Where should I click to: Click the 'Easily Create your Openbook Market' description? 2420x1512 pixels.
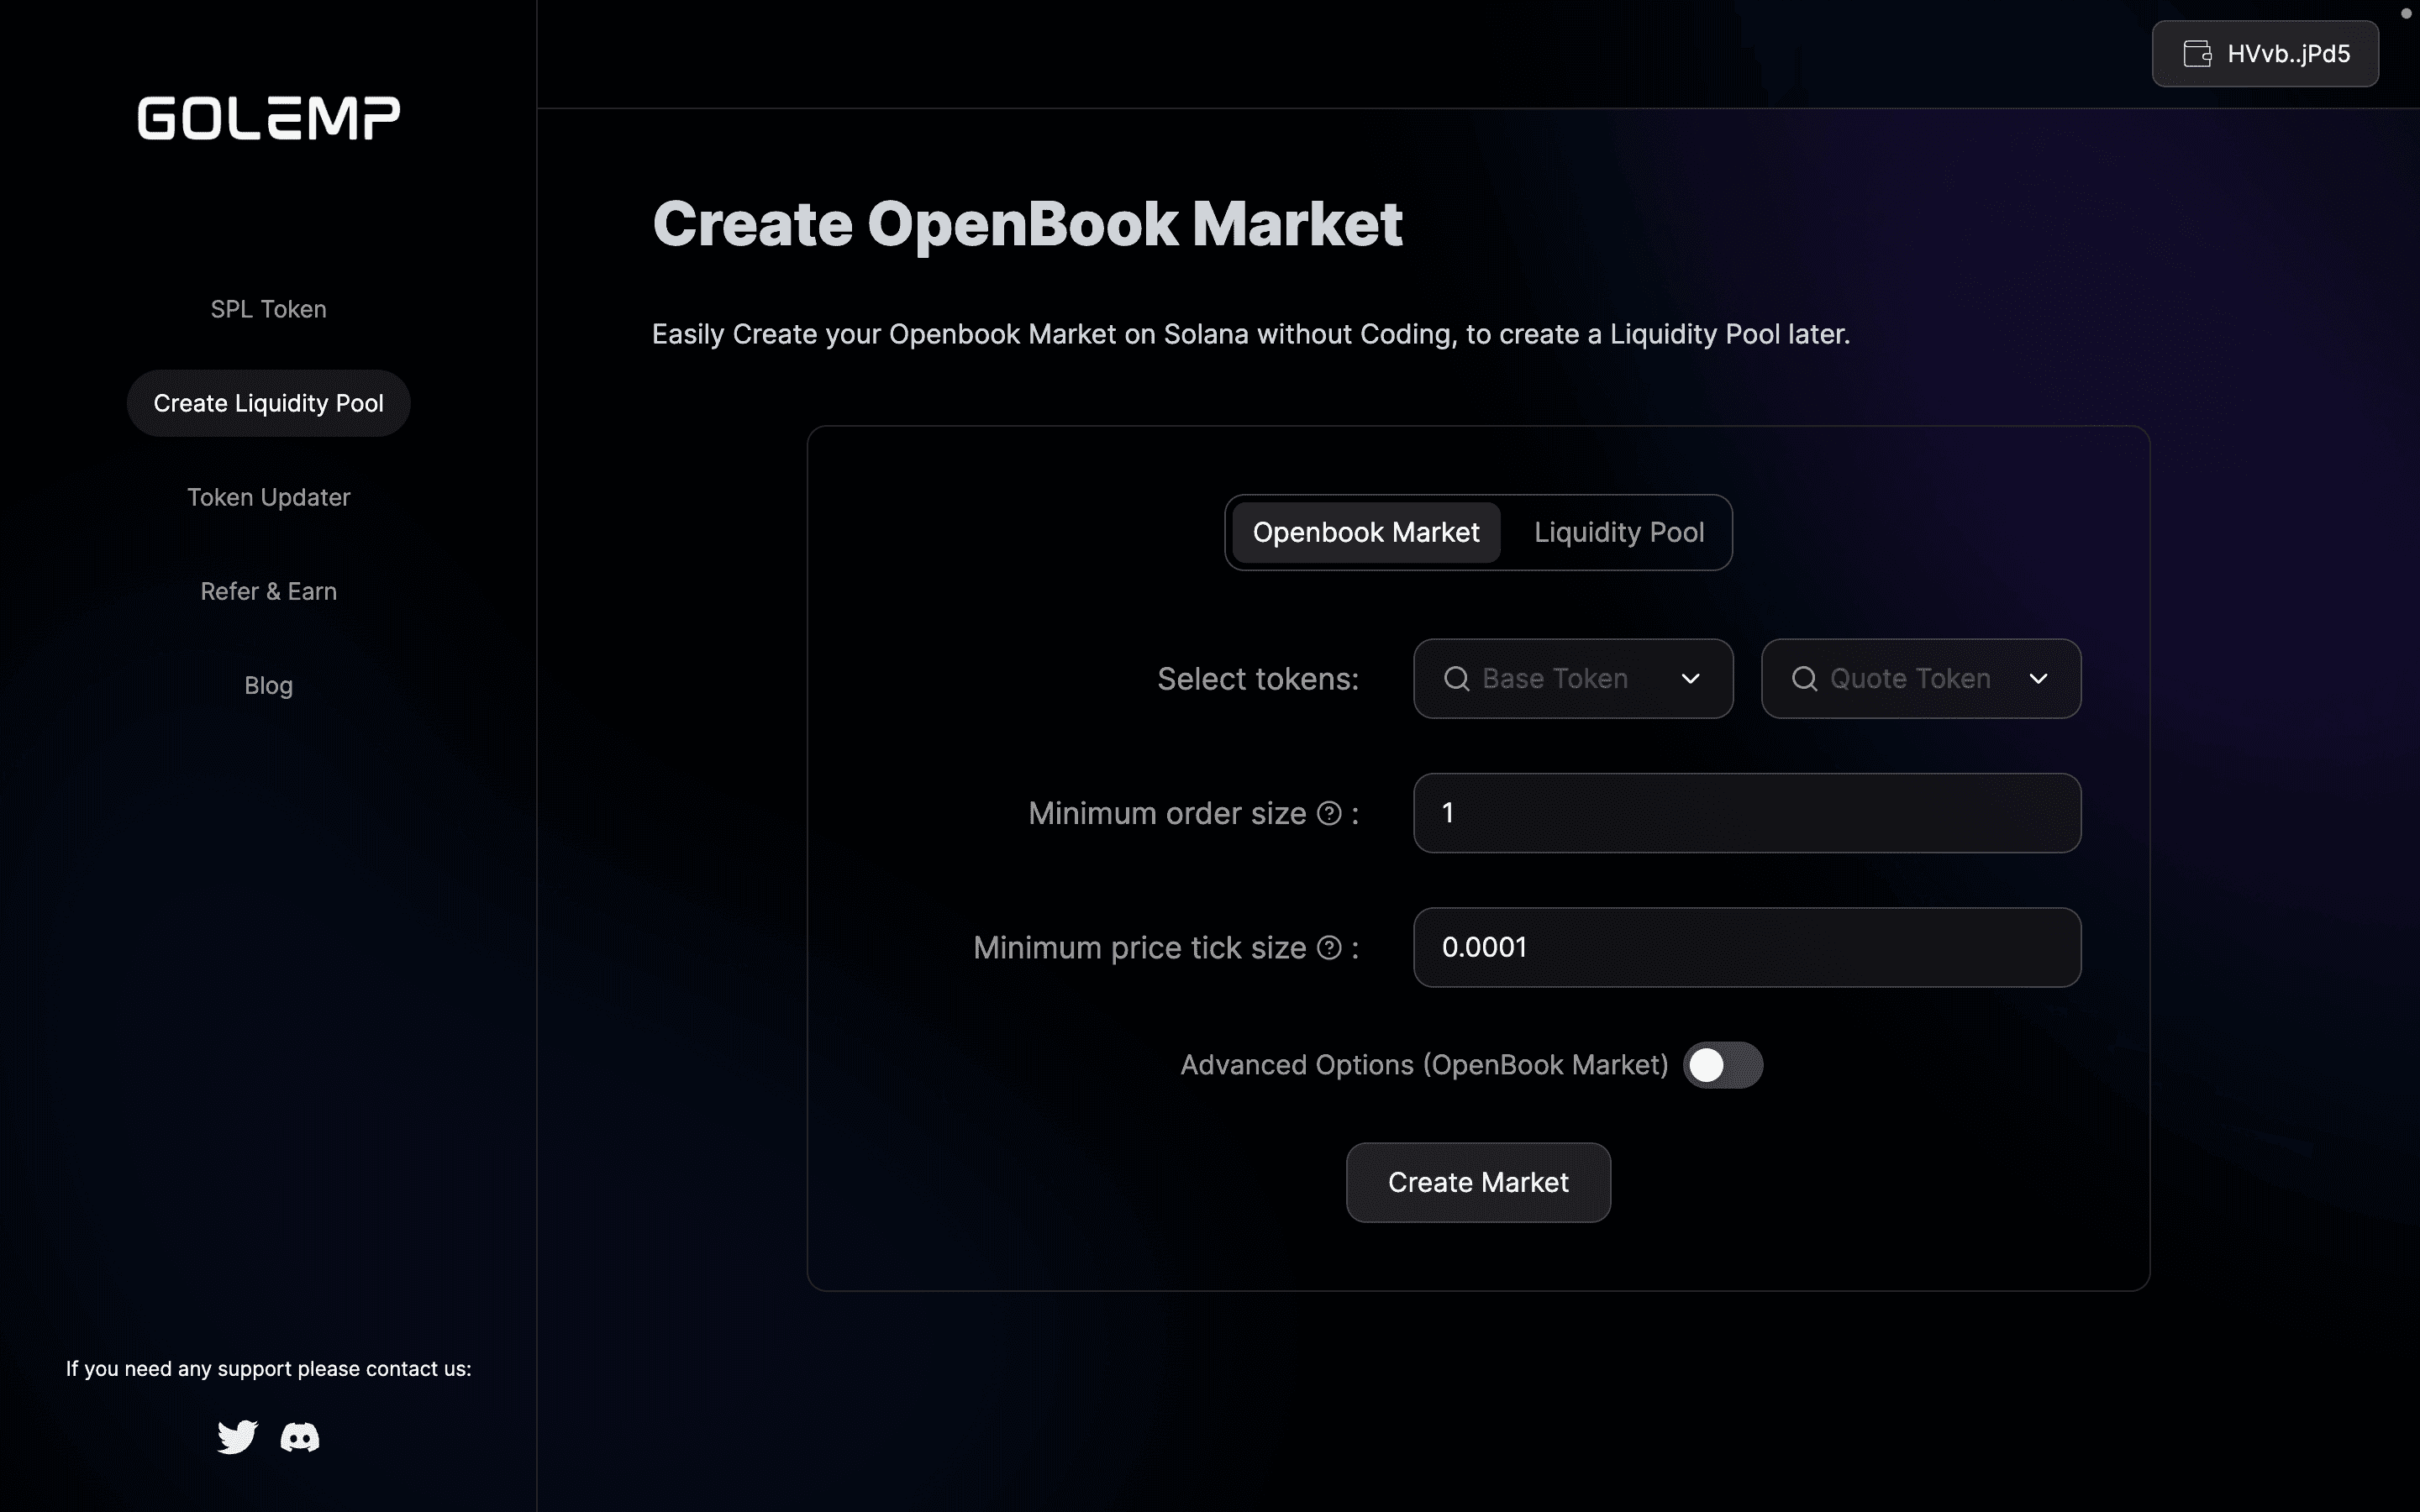[1251, 334]
